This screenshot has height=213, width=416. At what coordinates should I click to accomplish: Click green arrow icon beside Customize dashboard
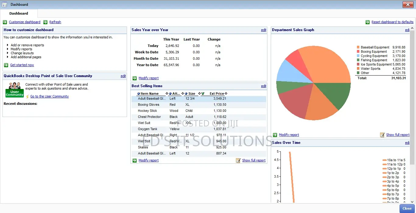[5, 22]
